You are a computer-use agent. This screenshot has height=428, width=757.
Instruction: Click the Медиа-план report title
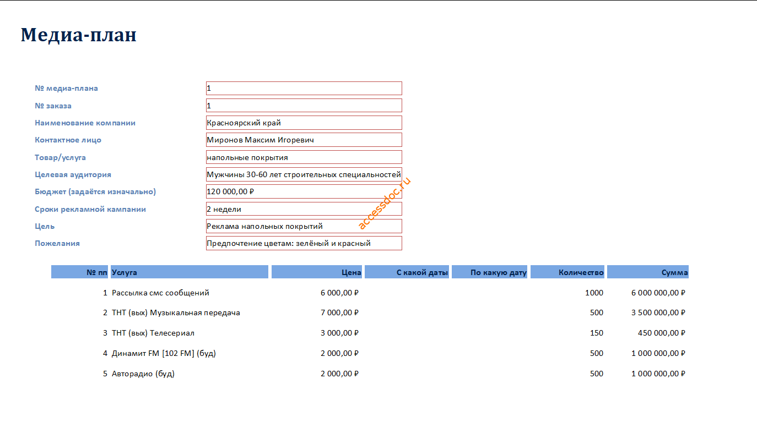79,35
